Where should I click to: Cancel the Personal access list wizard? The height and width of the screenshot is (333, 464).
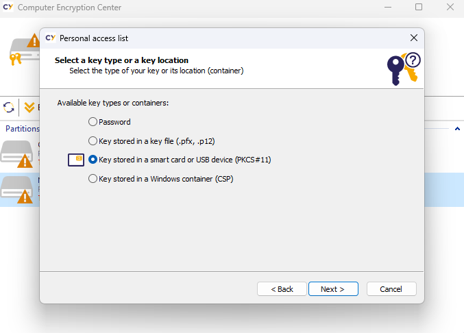[x=391, y=288]
